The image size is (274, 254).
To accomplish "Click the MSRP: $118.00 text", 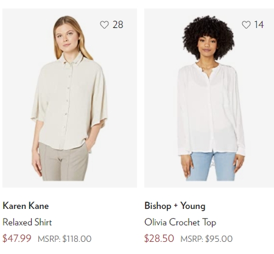I will point(65,239).
